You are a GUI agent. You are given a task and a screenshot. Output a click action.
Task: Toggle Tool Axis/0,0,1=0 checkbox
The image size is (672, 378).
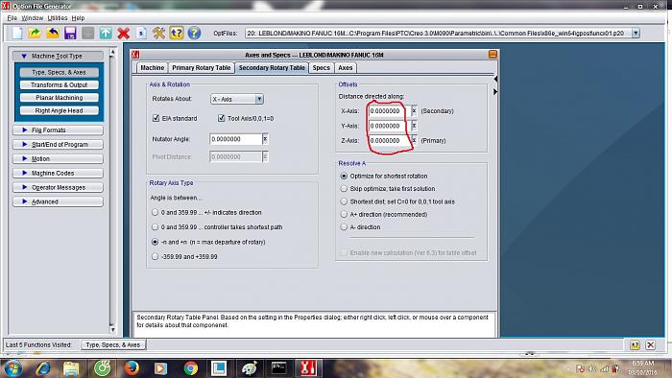[221, 118]
